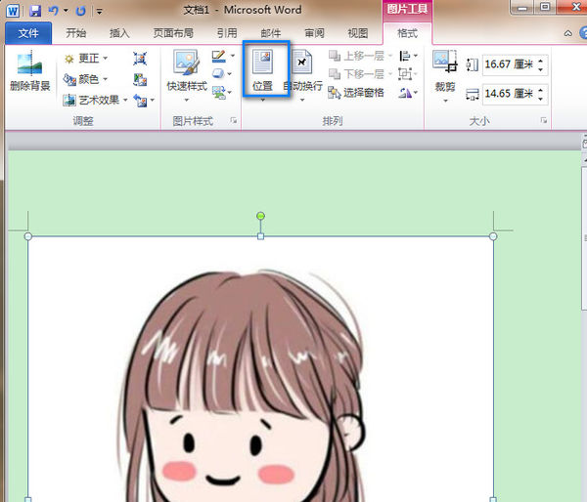Screen dimensions: 587x502
Task: Click the Remove Background (删除背景) icon
Action: pyautogui.click(x=29, y=71)
